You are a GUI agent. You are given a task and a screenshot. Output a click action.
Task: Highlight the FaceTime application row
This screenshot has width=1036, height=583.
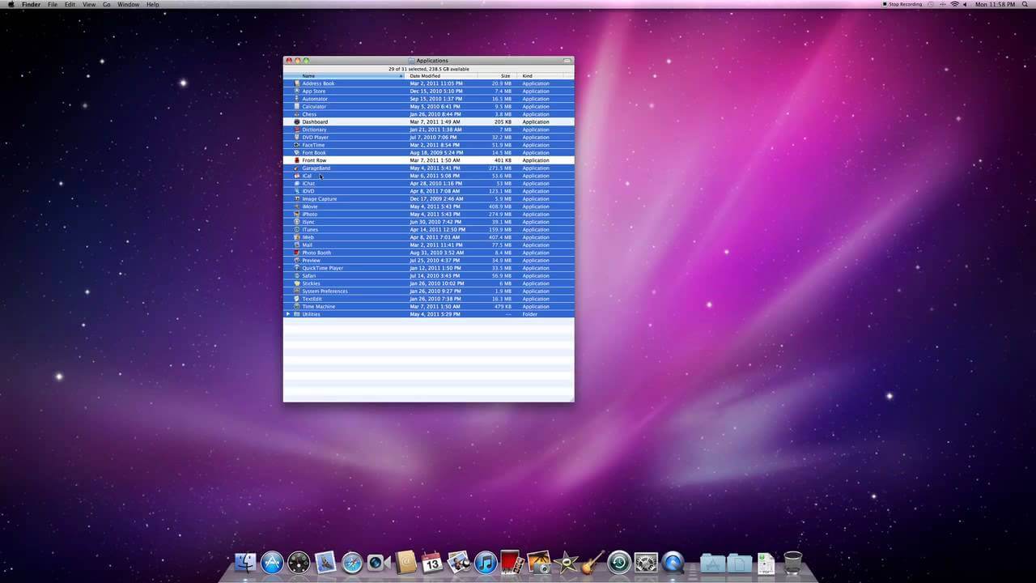click(x=348, y=145)
